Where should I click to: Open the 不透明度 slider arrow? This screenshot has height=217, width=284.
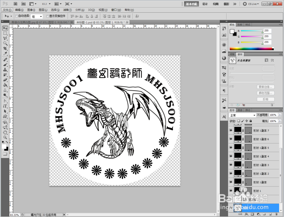tap(280, 115)
